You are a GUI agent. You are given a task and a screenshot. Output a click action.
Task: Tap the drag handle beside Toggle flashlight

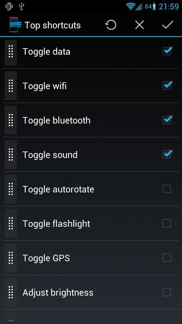pyautogui.click(x=11, y=223)
